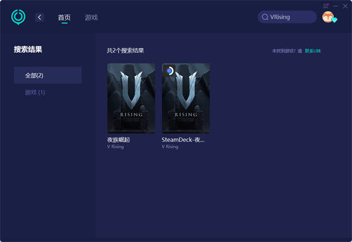Go back with the left arrow button
352x242 pixels.
pyautogui.click(x=39, y=17)
